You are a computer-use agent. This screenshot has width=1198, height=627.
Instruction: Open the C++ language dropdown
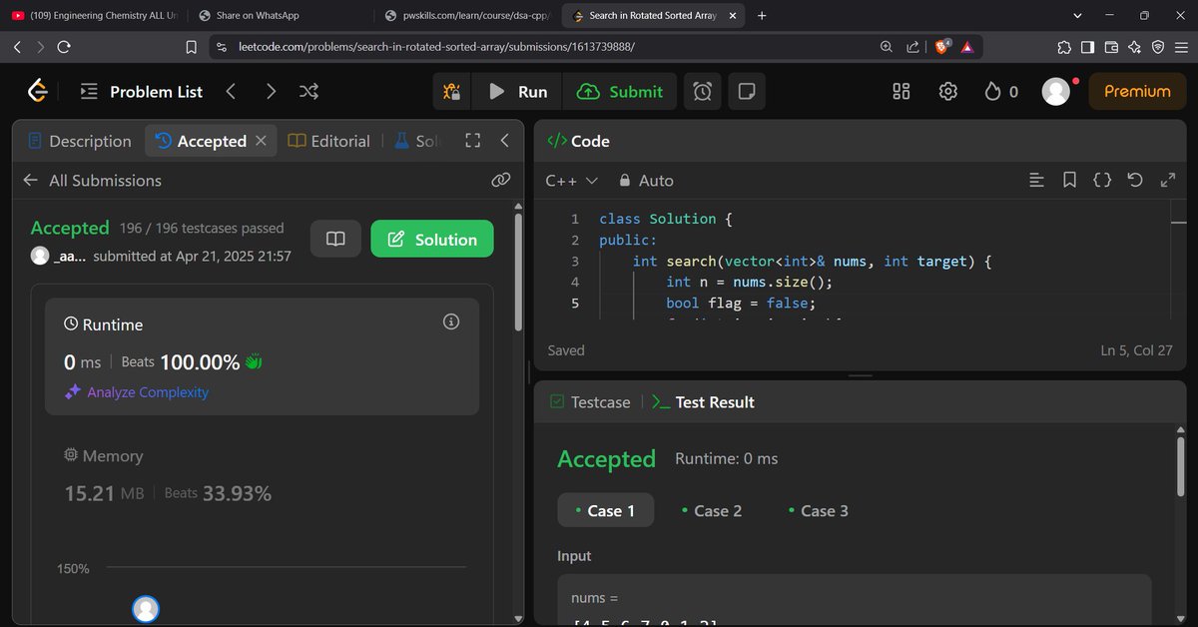(x=571, y=181)
